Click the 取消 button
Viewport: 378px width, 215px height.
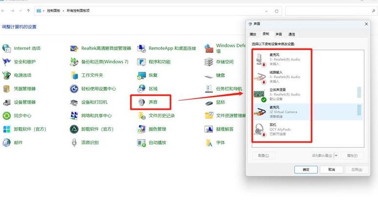(332, 170)
